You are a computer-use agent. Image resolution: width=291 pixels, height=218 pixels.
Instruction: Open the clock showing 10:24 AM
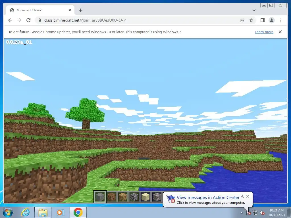coord(277,213)
